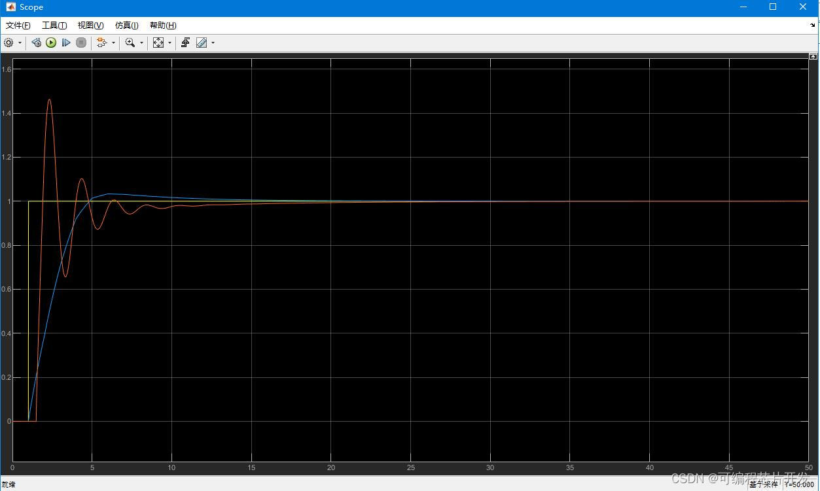Click the green step signal vertical edge
The image size is (820, 491).
tap(29, 311)
